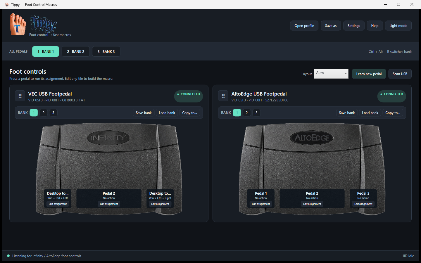Select bank 1 on AltoEdge USB Footpedal
This screenshot has height=263, width=421.
(237, 113)
